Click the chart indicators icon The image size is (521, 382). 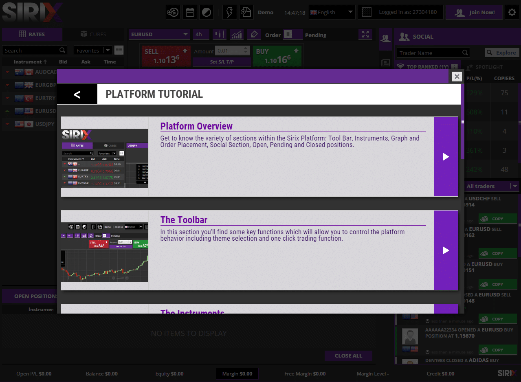tap(237, 35)
